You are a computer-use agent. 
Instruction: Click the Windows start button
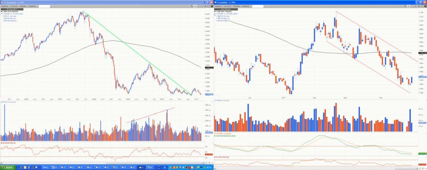(7, 167)
